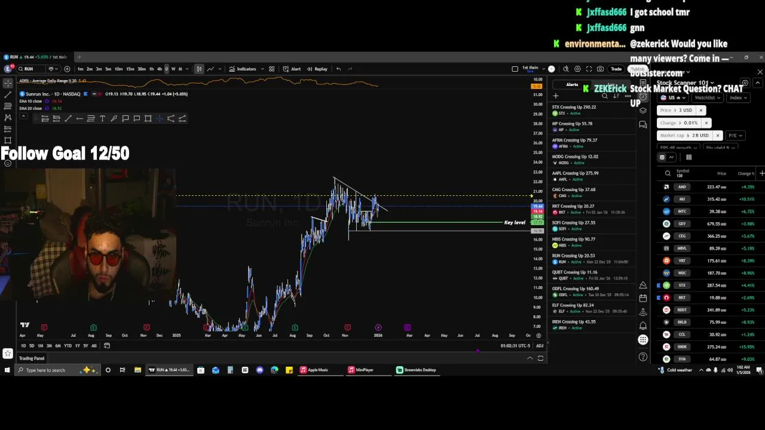Switch screener to table view icon

point(662,157)
